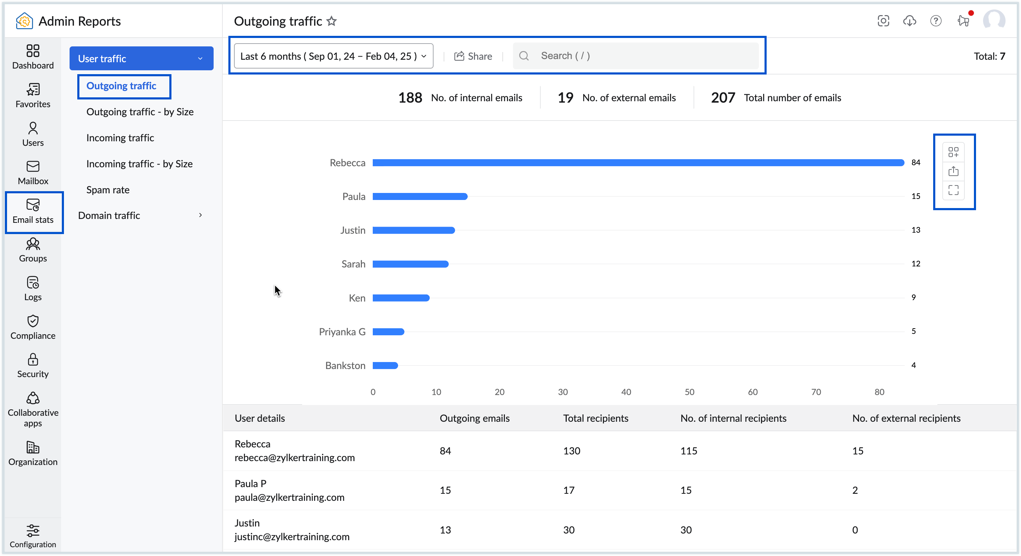The height and width of the screenshot is (556, 1021).
Task: Open the Compliance section
Action: tap(33, 327)
